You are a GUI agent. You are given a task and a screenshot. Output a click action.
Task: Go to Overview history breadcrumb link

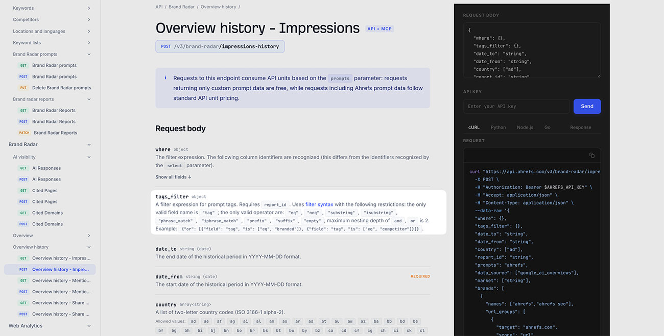coord(219,7)
